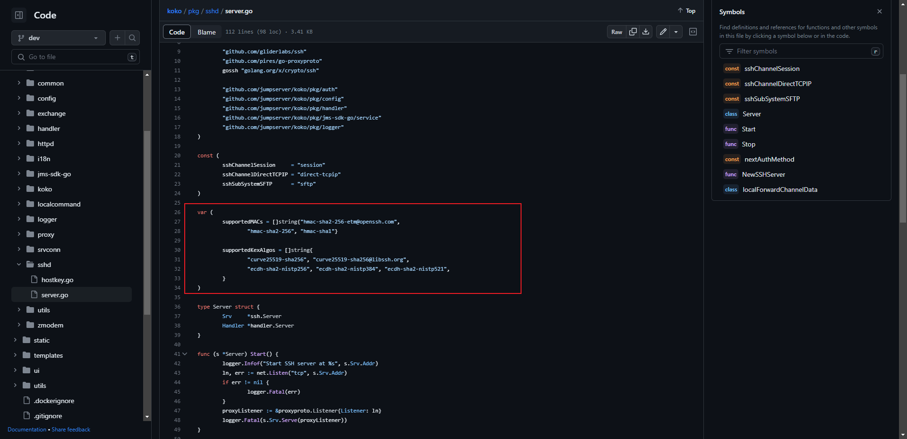Open the dev branch selector
This screenshot has width=907, height=439.
(x=58, y=38)
